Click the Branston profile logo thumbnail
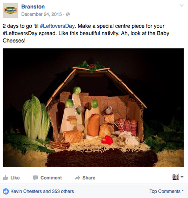The image size is (188, 198). tap(10, 10)
